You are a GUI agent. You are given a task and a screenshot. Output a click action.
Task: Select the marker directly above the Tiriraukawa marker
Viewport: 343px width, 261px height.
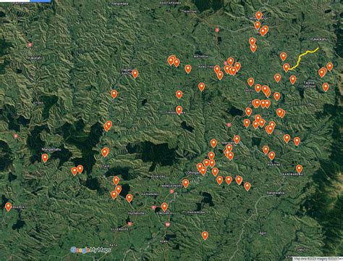tap(179, 94)
